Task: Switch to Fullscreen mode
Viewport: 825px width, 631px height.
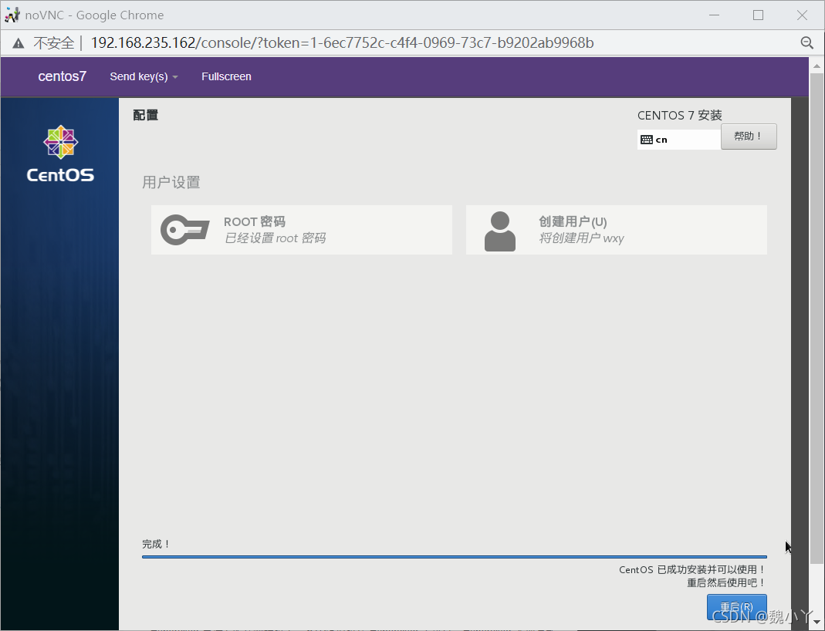Action: [226, 77]
